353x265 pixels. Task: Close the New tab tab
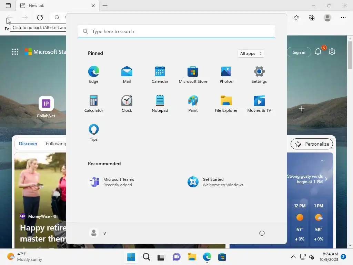coord(93,6)
